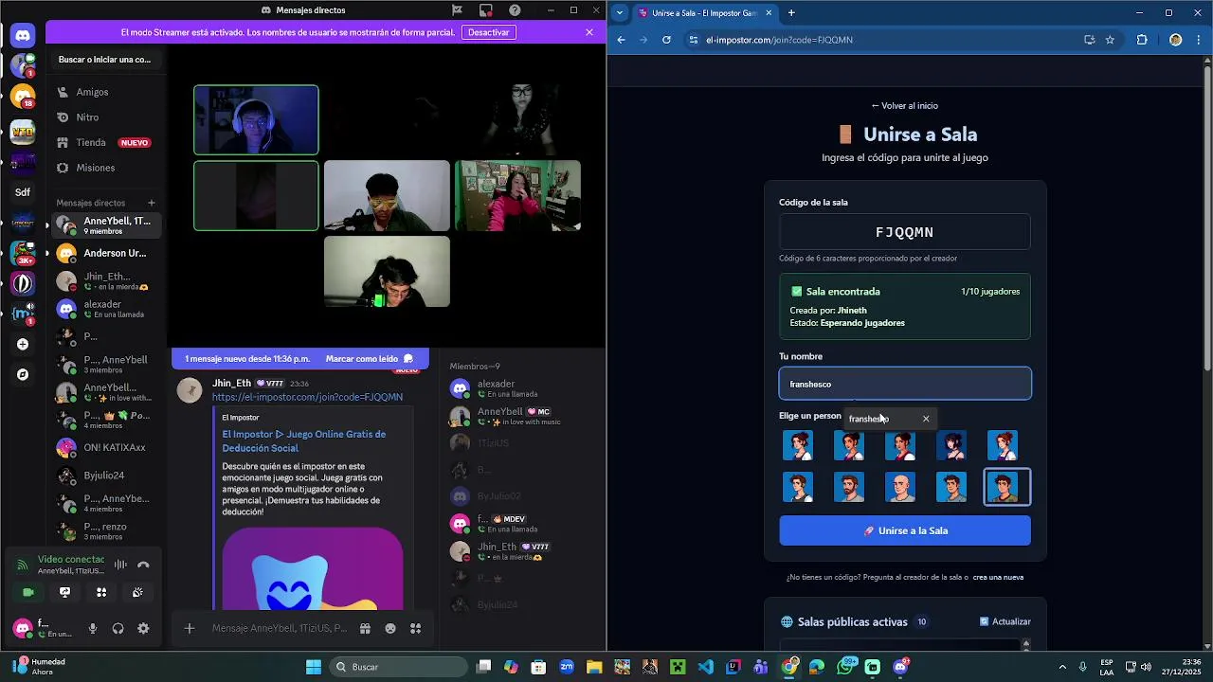The image size is (1213, 682).
Task: Open a new Chrome tab
Action: (791, 13)
